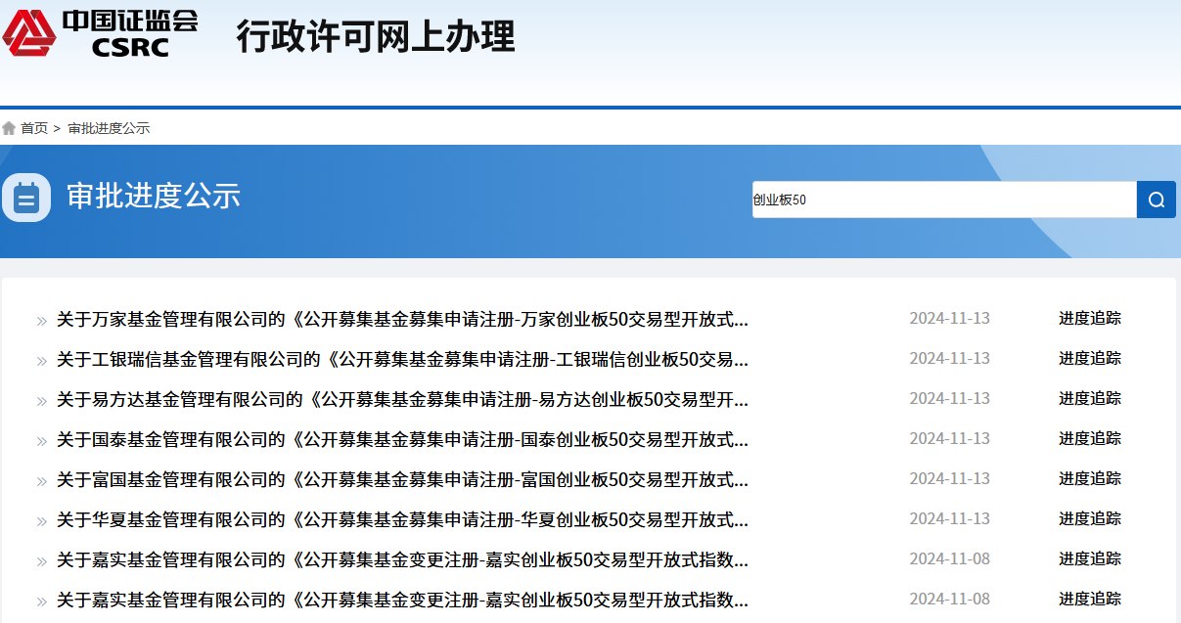Click the date 2024-11-13 in 万家基金 row

click(949, 318)
